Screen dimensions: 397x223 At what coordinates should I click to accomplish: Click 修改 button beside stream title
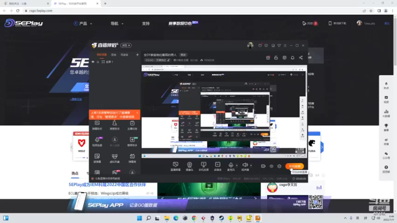click(183, 55)
